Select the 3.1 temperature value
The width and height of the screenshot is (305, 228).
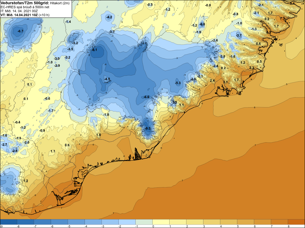(x=225, y=82)
